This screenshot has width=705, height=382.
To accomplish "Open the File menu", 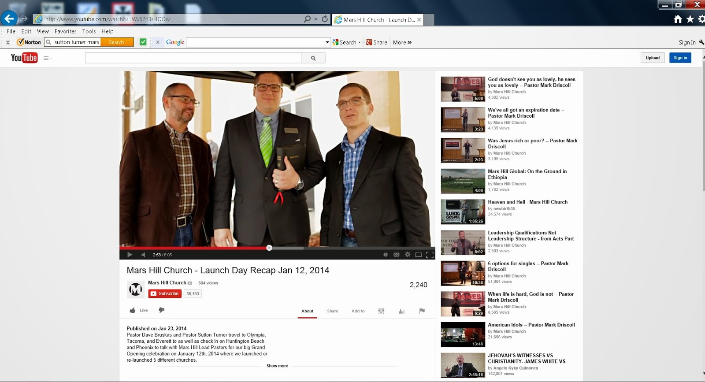I will [11, 31].
